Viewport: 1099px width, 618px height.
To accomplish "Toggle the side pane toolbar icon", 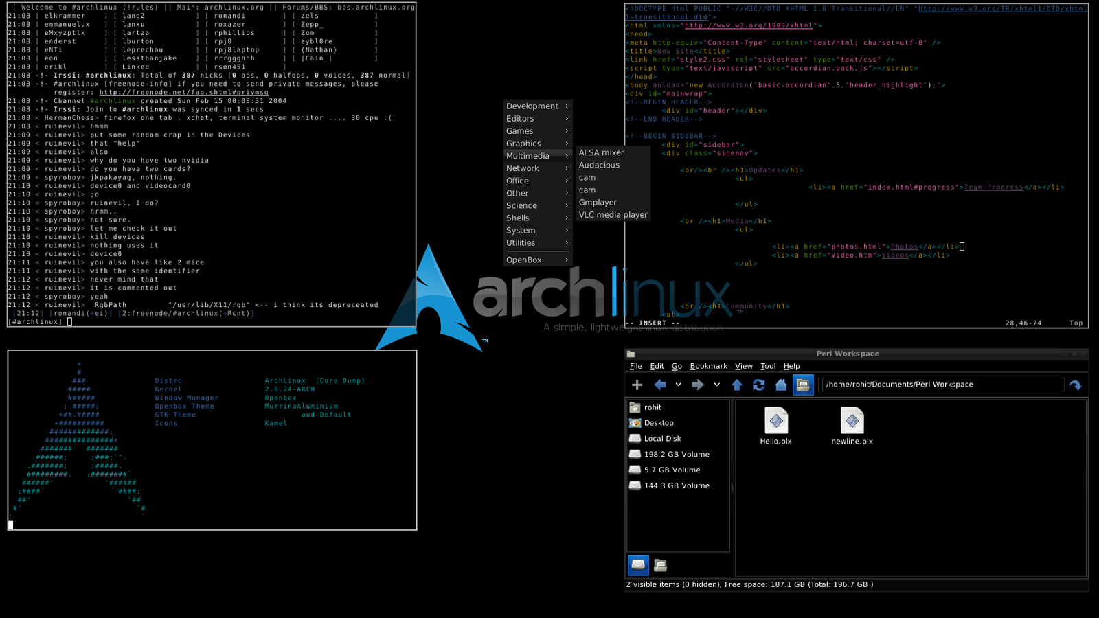I will pyautogui.click(x=803, y=385).
